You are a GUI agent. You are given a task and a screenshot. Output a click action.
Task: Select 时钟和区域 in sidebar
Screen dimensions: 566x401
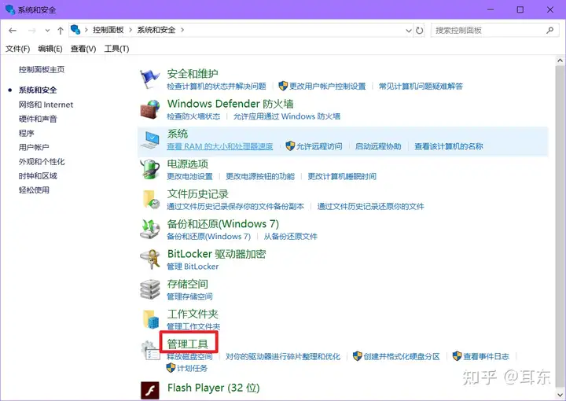pyautogui.click(x=38, y=176)
